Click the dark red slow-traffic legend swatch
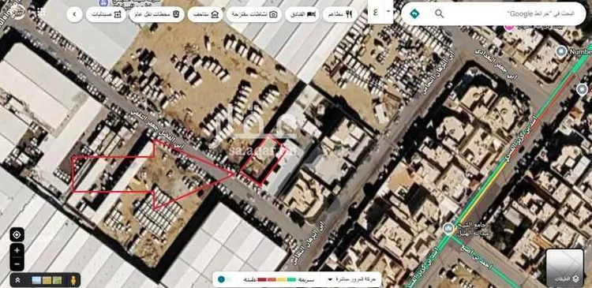The width and height of the screenshot is (592, 288). 262,279
